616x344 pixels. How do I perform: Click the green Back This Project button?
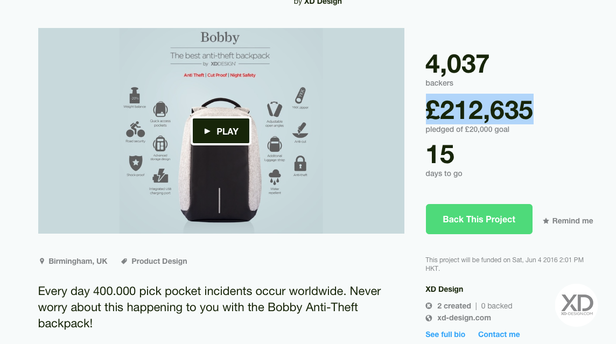click(479, 219)
